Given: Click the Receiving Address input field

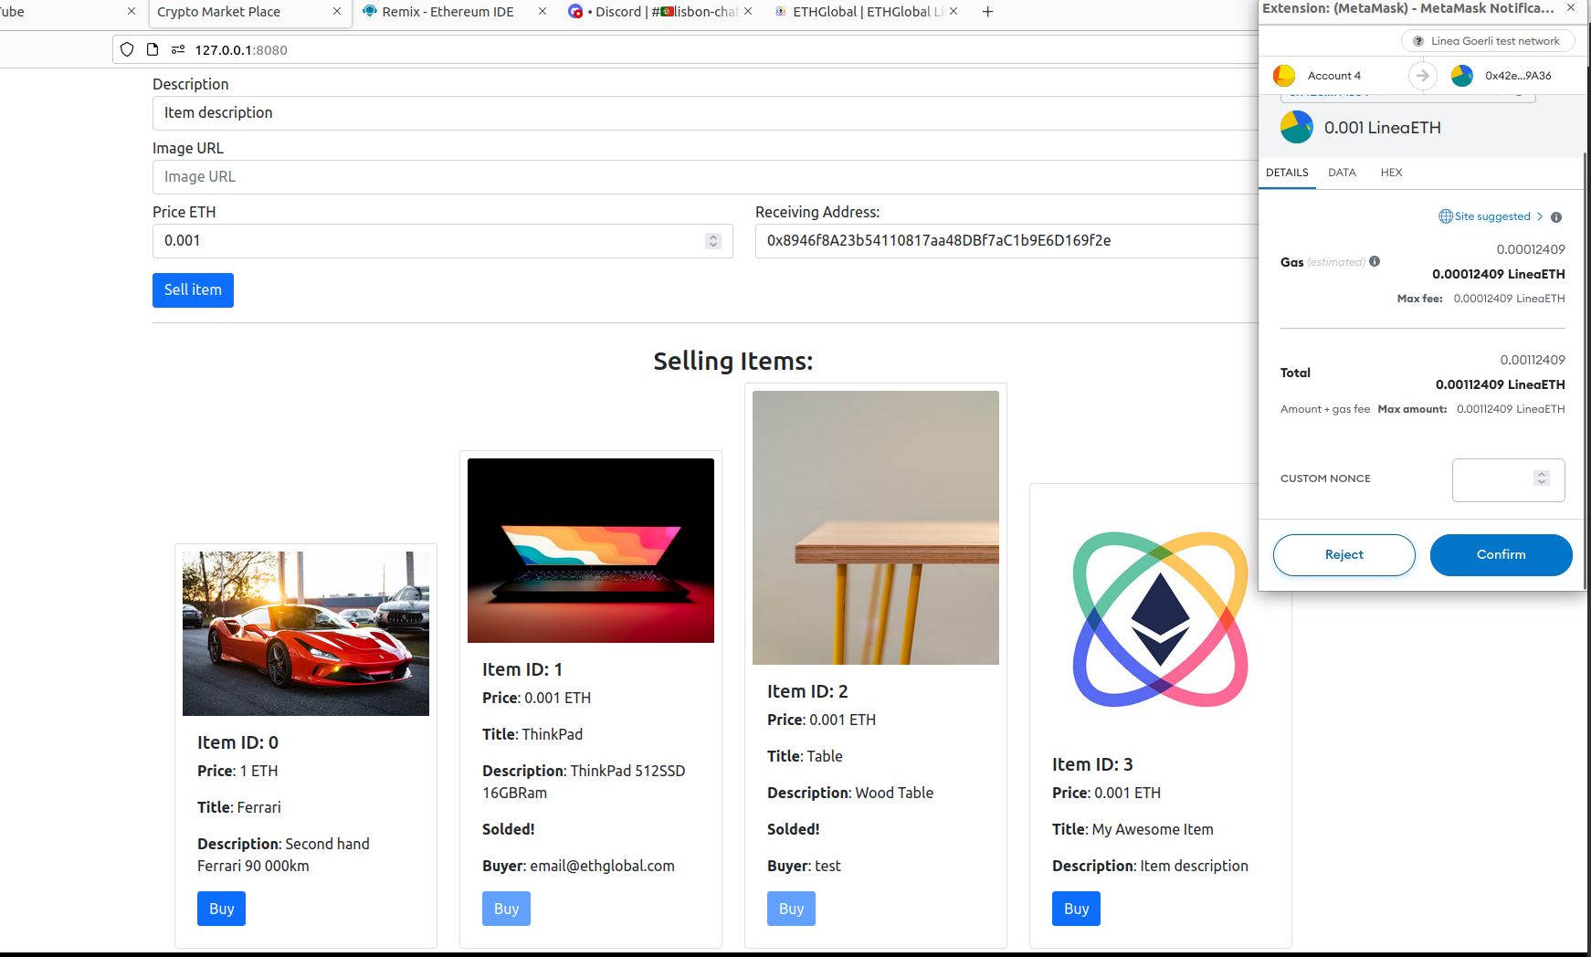Looking at the screenshot, I should 1006,241.
